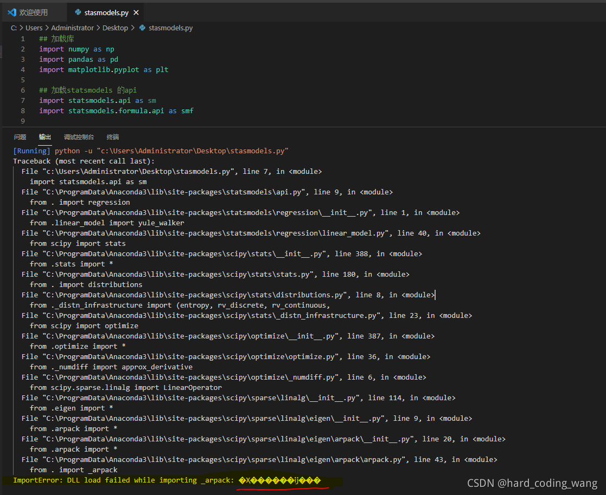Click the statsmodels\api.py line 9 traceback entry
606x495 pixels.
coord(207,192)
